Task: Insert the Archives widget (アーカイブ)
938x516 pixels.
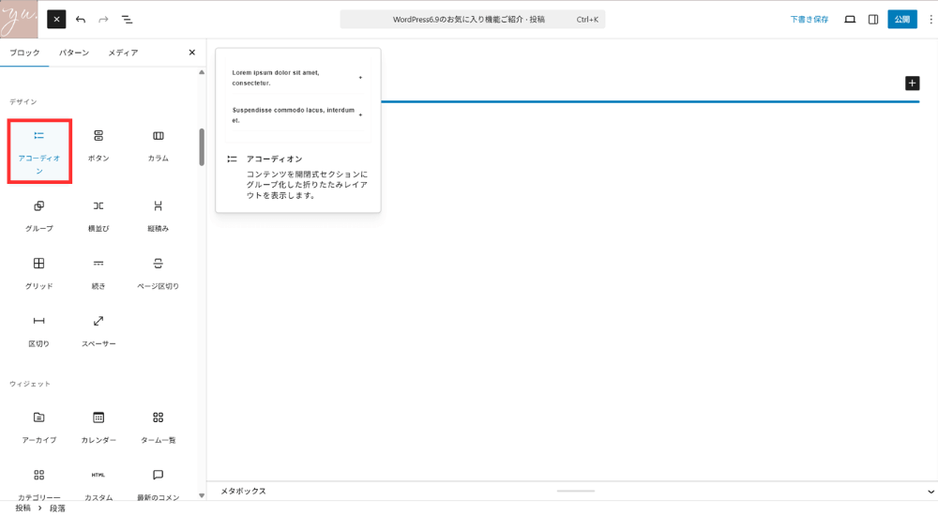Action: click(x=39, y=426)
